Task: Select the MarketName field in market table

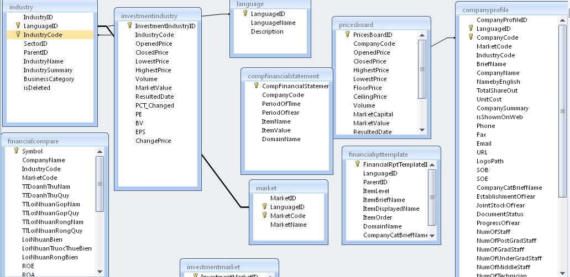Action: 289,225
